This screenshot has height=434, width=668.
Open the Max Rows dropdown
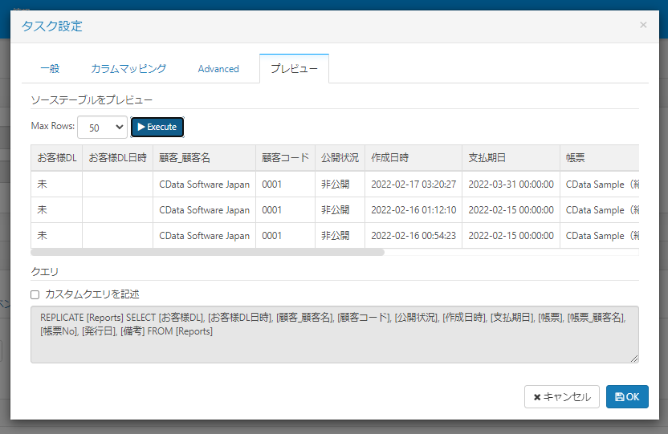click(102, 128)
